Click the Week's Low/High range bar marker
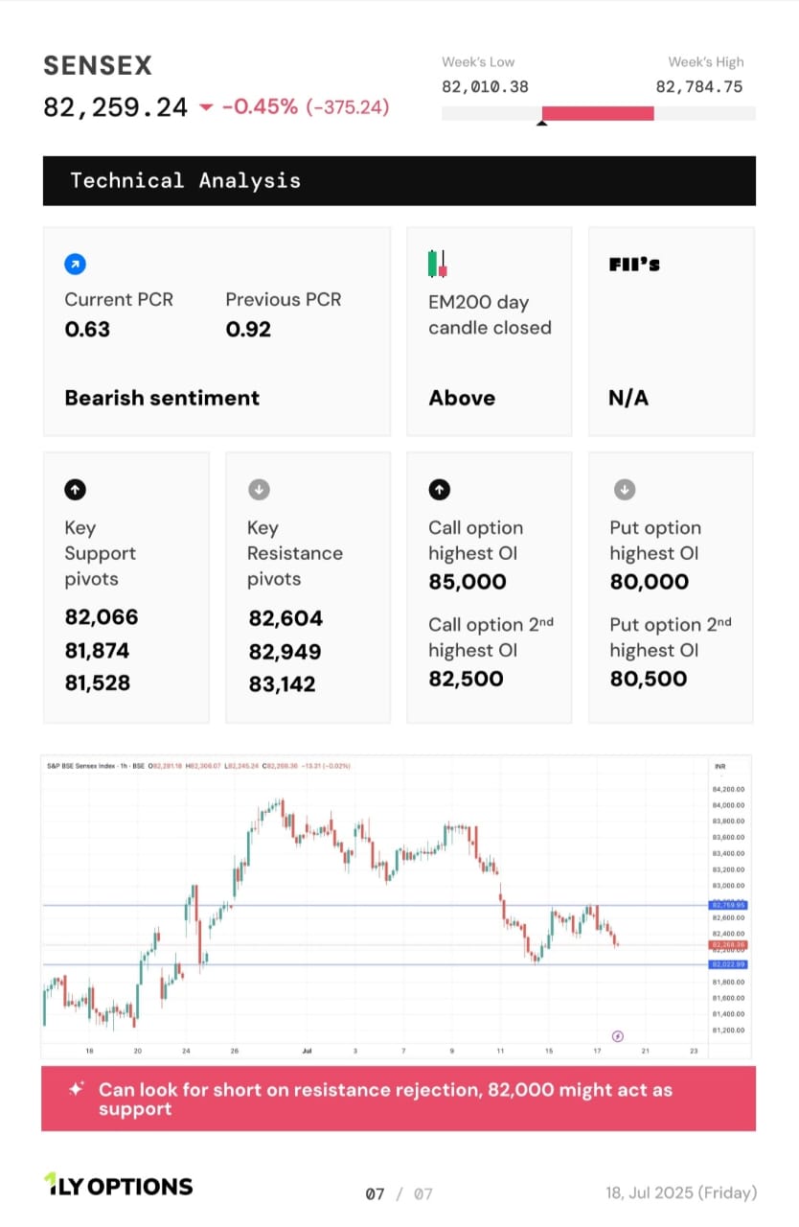Image resolution: width=799 pixels, height=1227 pixels. 542,122
